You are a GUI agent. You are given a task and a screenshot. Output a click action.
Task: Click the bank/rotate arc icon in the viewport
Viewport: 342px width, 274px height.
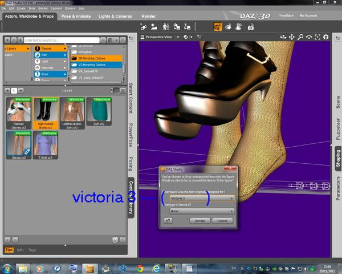309,37
